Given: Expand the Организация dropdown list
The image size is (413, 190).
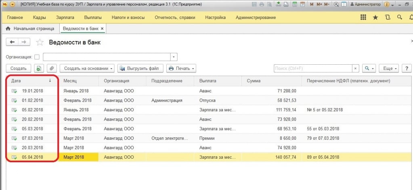Looking at the screenshot, I should click(174, 57).
